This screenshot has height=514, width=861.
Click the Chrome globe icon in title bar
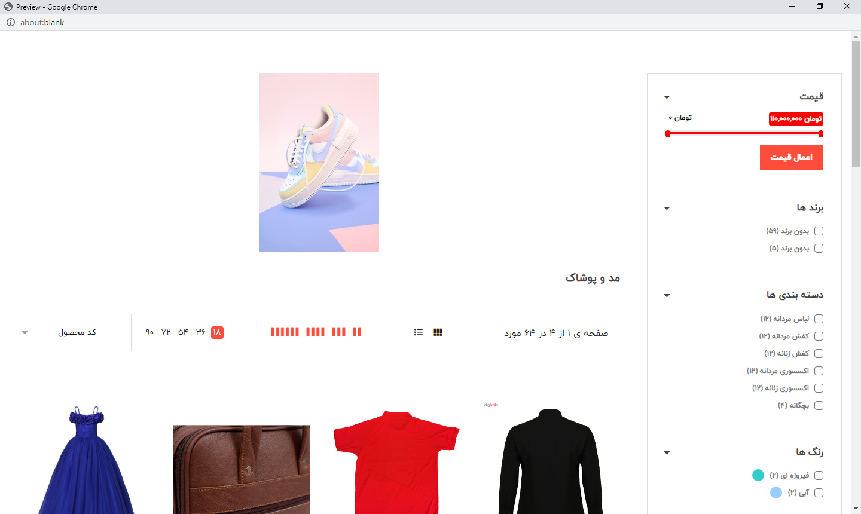pos(8,7)
